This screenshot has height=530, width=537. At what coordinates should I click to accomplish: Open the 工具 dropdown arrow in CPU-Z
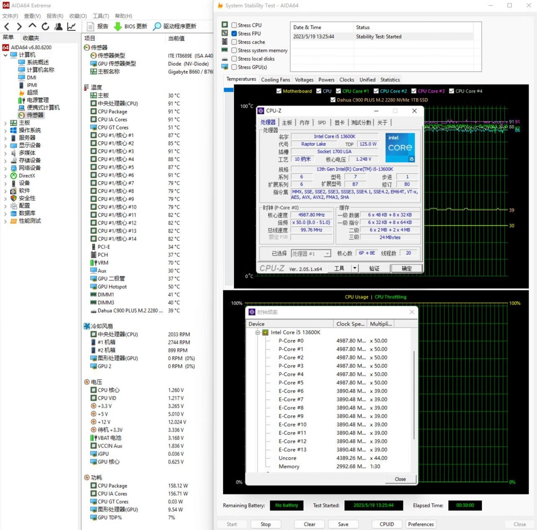355,268
